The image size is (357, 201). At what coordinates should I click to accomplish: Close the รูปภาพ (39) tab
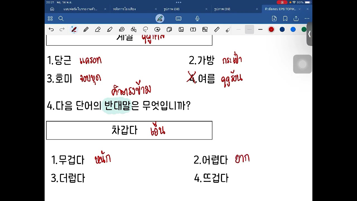(x=257, y=9)
